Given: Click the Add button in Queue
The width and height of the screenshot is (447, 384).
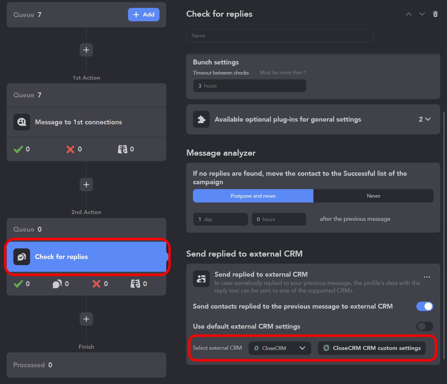Looking at the screenshot, I should (x=143, y=15).
